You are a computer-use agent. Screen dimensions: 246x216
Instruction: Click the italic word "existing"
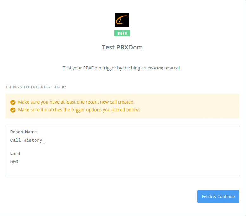(155, 68)
